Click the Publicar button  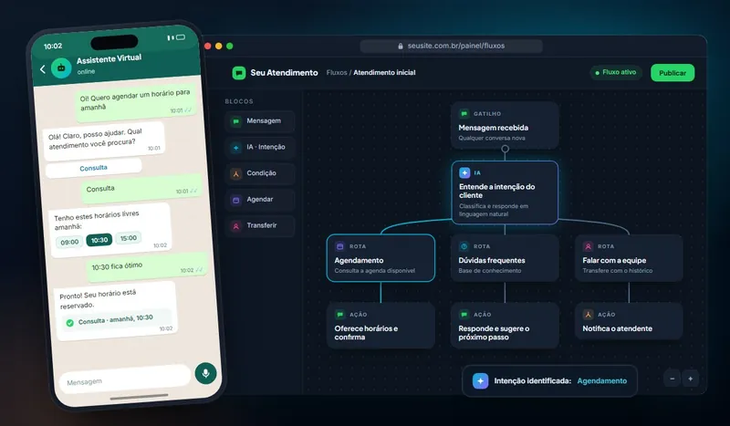(x=673, y=73)
